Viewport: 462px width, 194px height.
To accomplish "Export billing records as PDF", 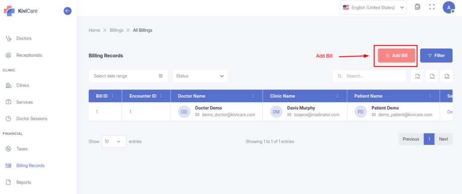I will (x=447, y=76).
